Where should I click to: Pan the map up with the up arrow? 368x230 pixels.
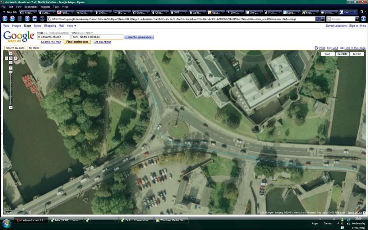[x=11, y=54]
